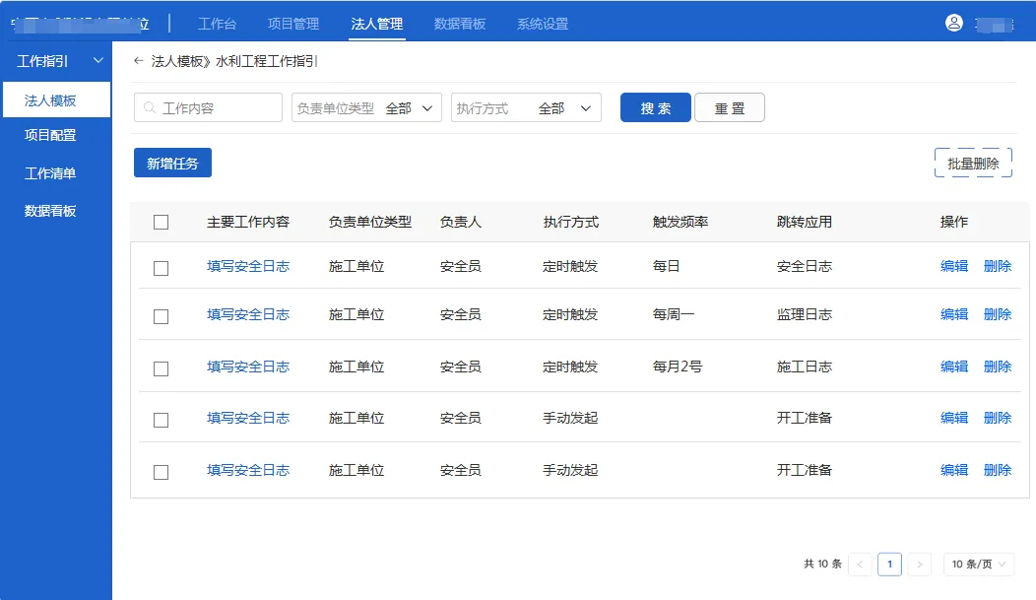The image size is (1036, 600).
Task: Click the 主要工作内容 column header
Action: (x=248, y=222)
